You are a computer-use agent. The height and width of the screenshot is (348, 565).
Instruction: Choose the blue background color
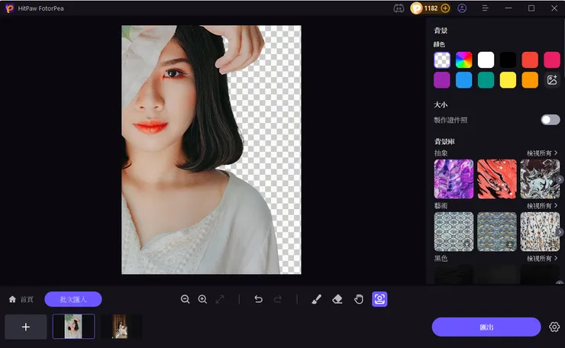[x=463, y=80]
